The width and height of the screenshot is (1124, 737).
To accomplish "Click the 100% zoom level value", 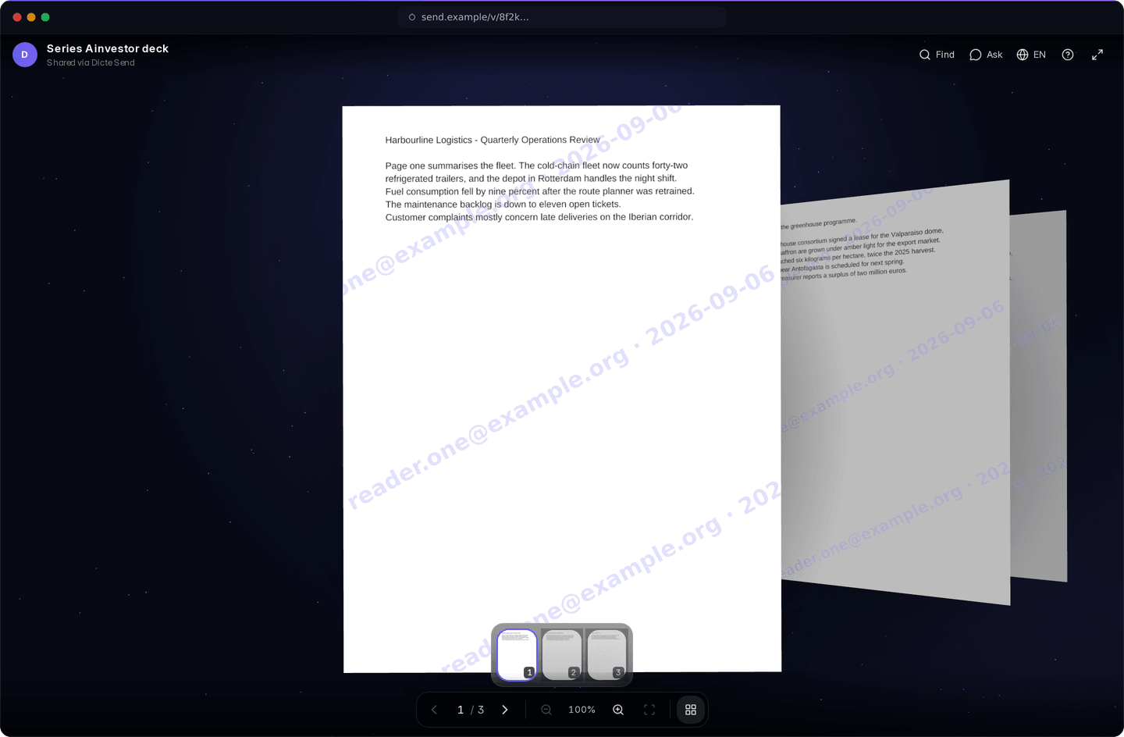I will coord(582,710).
